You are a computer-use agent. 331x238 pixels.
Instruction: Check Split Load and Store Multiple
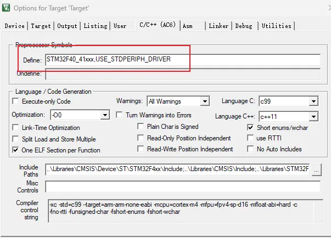point(15,139)
